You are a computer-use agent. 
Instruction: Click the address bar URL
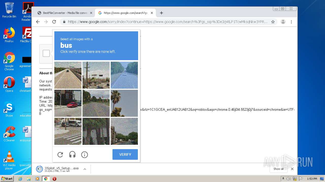[168, 22]
